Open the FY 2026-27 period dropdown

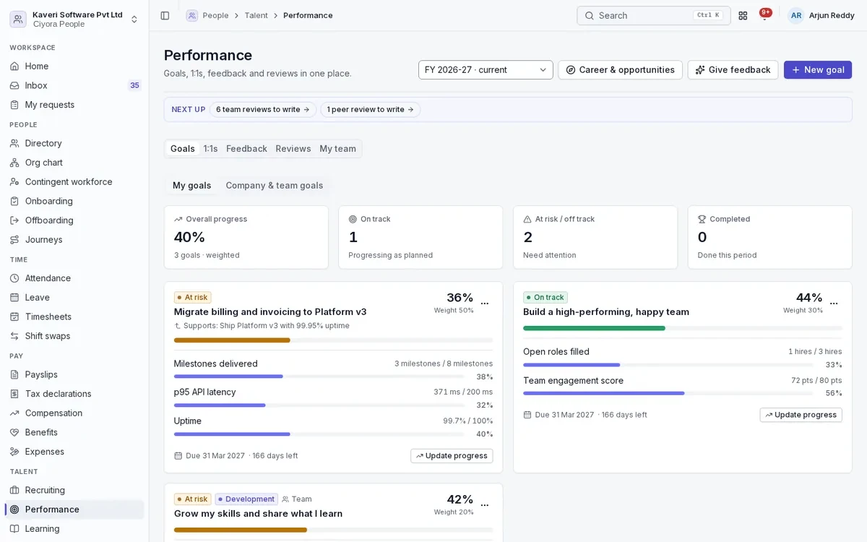coord(486,69)
